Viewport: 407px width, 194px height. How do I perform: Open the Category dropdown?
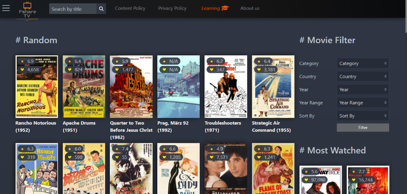click(x=362, y=63)
